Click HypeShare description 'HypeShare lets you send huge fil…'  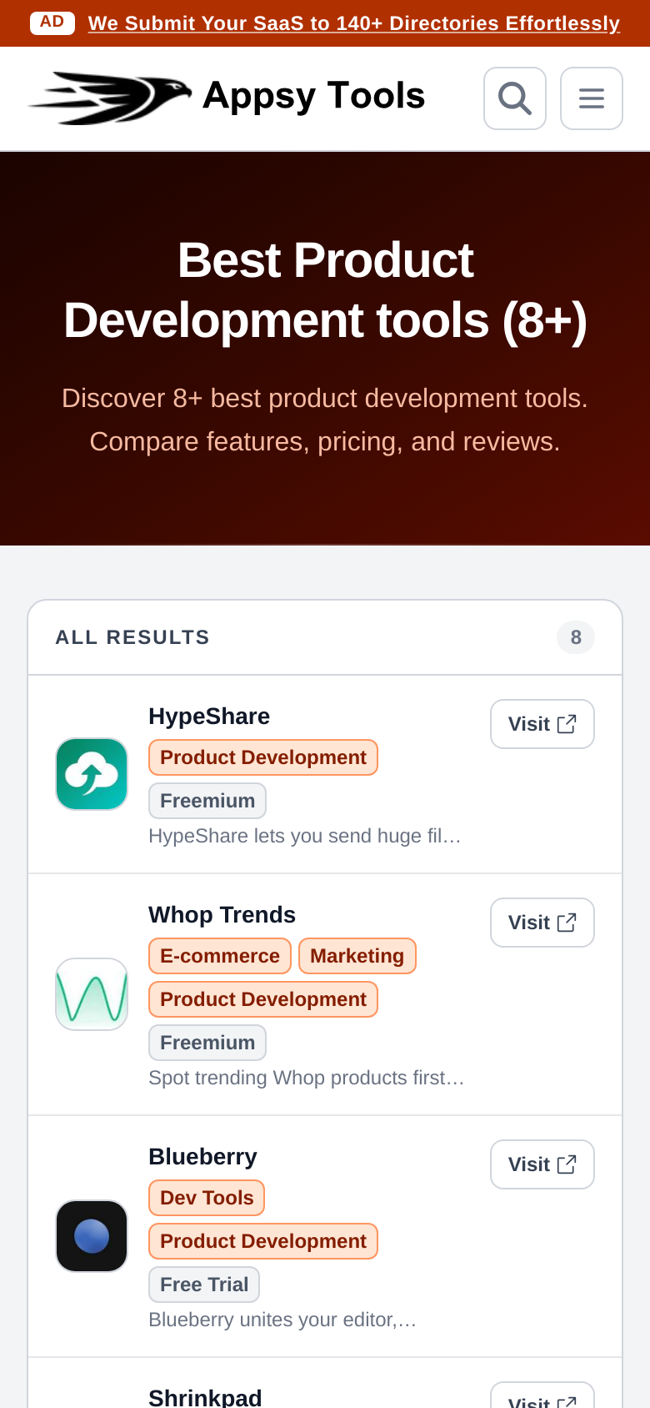pos(305,836)
